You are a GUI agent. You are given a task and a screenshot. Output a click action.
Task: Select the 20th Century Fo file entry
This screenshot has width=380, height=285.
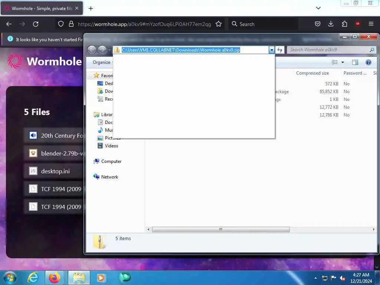point(54,135)
